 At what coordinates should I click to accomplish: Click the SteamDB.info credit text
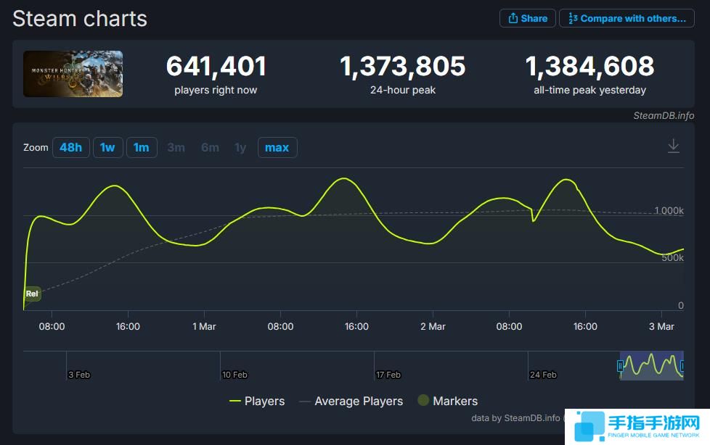coord(664,115)
